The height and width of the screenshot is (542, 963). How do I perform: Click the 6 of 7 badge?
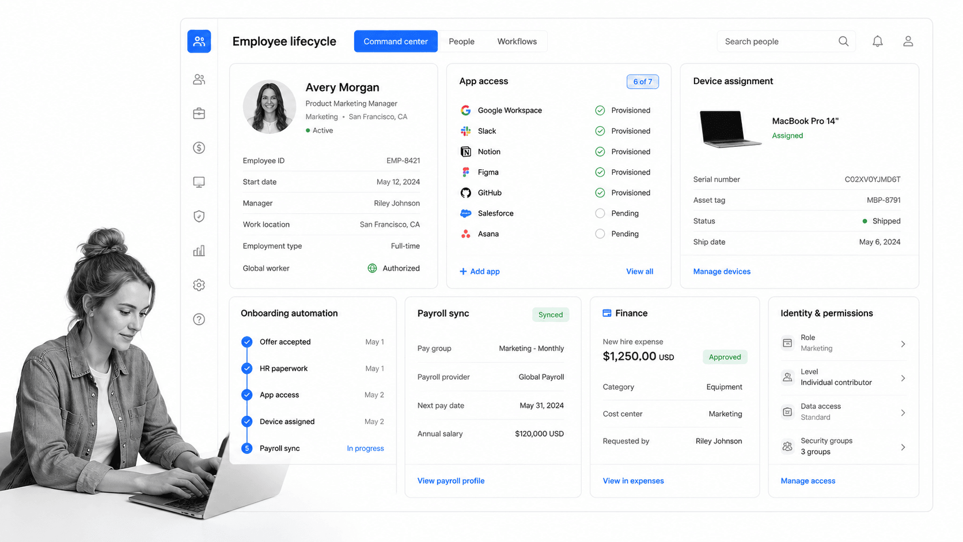642,82
